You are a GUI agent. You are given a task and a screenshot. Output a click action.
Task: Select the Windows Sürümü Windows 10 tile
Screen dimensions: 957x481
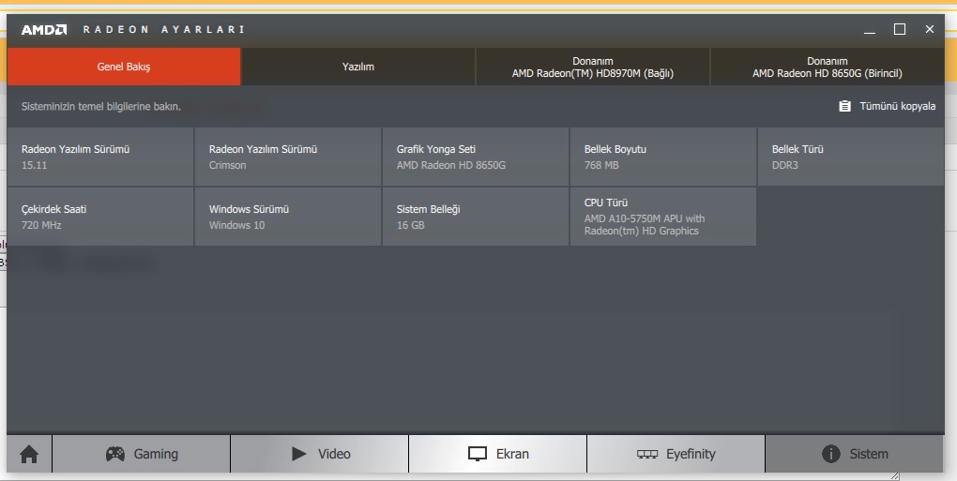point(288,217)
